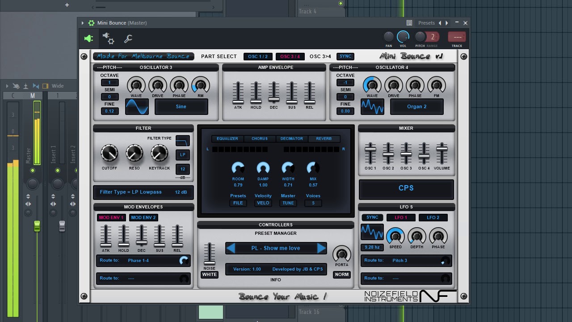This screenshot has height=322, width=572.
Task: Open Mod Envelope Route to Phase 1-4 selector
Action: point(143,261)
